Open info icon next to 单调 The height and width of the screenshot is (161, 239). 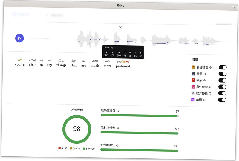pyautogui.click(x=204, y=100)
